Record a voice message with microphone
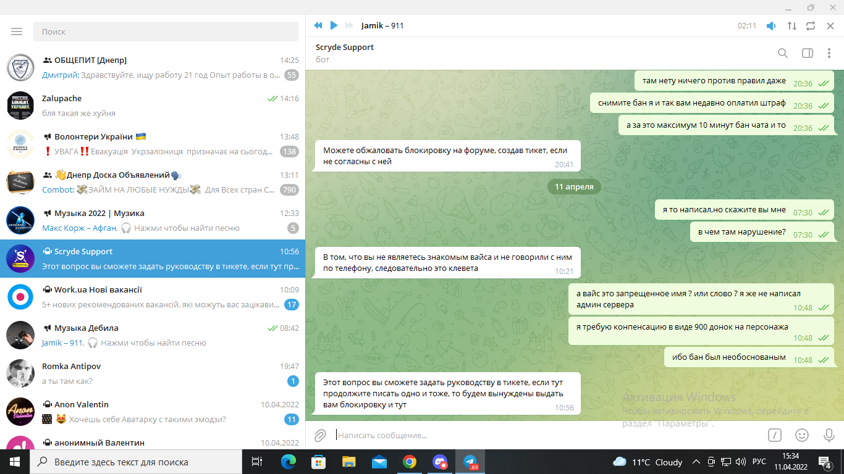Image resolution: width=844 pixels, height=474 pixels. 829,435
